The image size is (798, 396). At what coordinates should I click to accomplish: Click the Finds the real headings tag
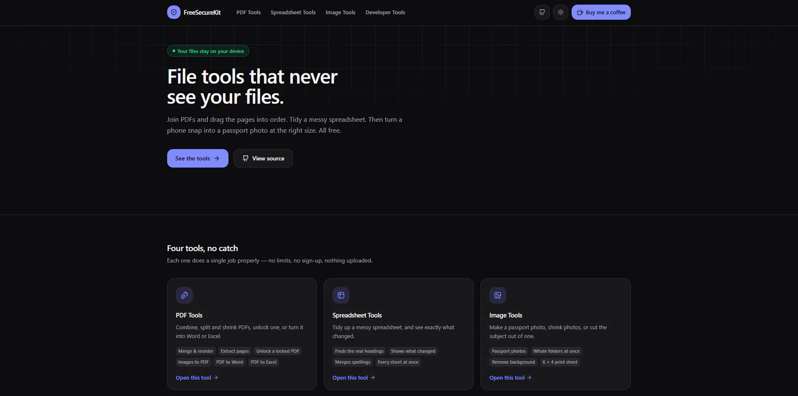359,351
